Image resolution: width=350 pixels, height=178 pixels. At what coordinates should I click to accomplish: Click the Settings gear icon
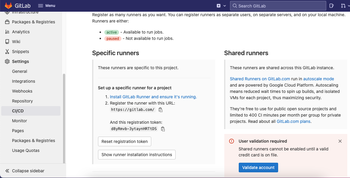tap(7, 61)
